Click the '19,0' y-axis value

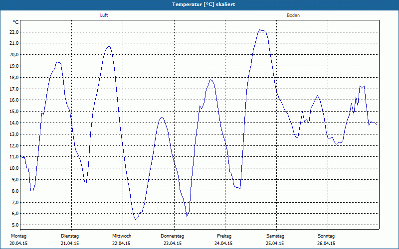point(14,66)
